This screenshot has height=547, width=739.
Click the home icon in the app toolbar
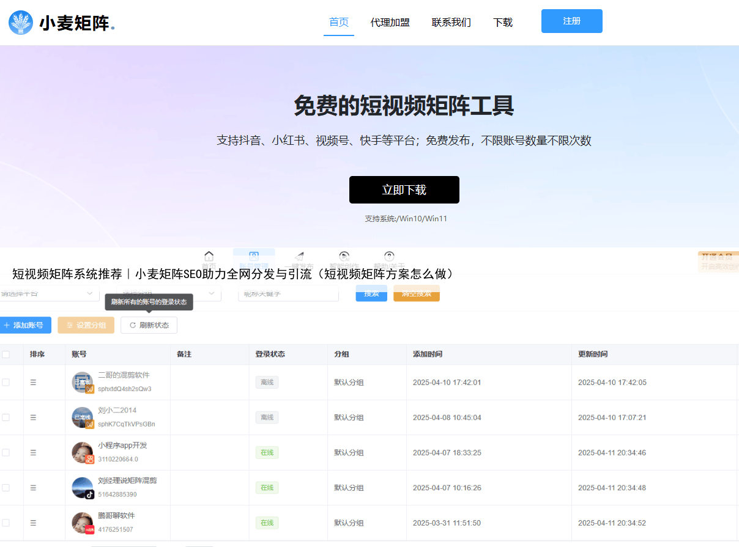tap(209, 256)
